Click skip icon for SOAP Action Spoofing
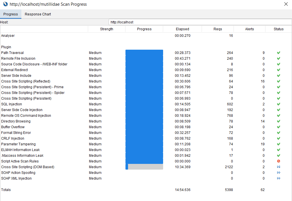Screen dimensions: 292x201 coord(279,173)
